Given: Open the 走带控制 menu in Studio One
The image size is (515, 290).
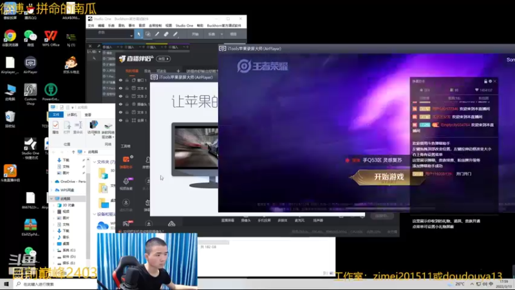Looking at the screenshot, I should [x=155, y=26].
